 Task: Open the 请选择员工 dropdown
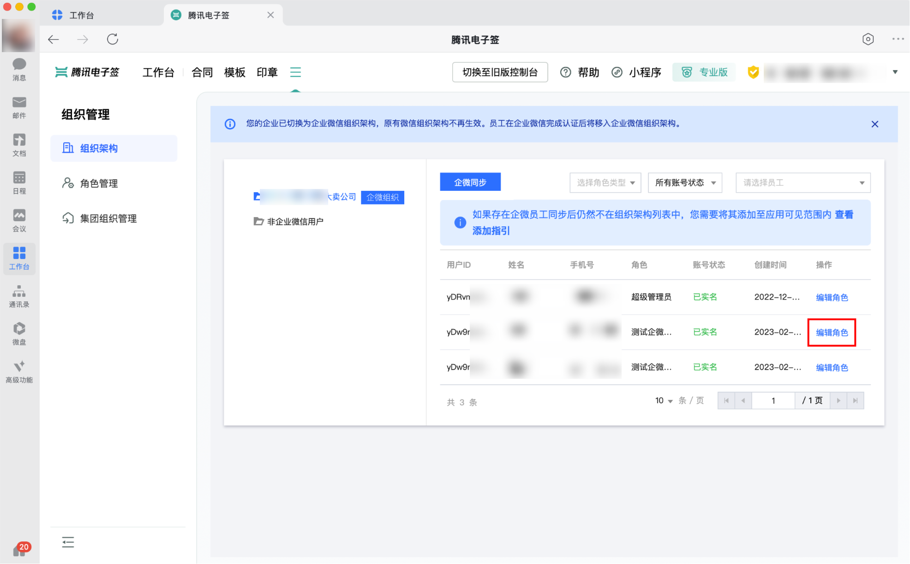click(x=803, y=182)
